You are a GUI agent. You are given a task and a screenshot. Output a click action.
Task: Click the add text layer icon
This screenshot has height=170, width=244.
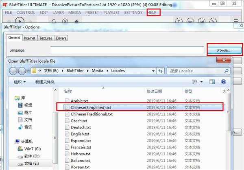pos(179,21)
